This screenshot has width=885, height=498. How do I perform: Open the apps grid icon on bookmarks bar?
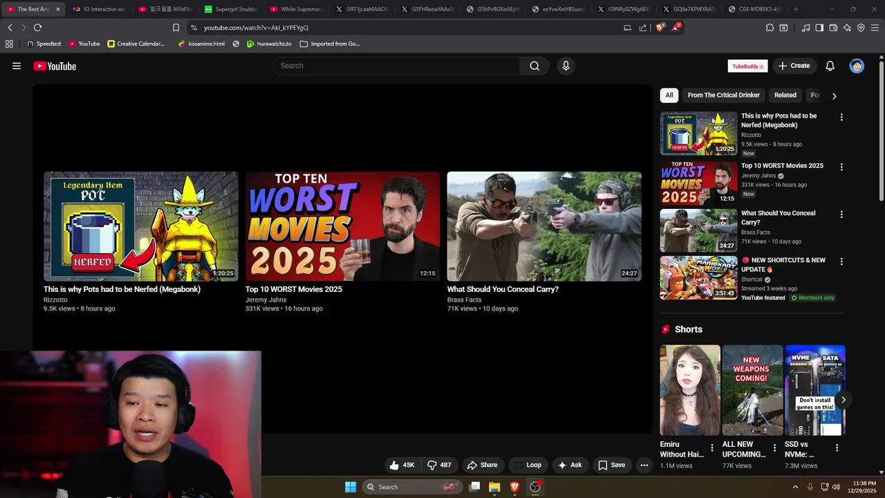point(9,44)
